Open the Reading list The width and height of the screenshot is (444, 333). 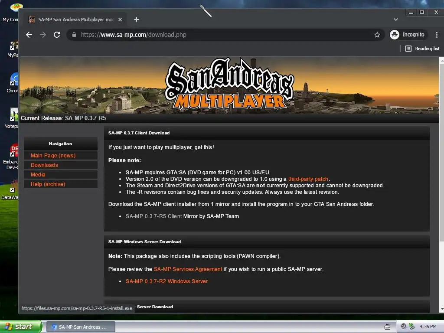click(422, 49)
